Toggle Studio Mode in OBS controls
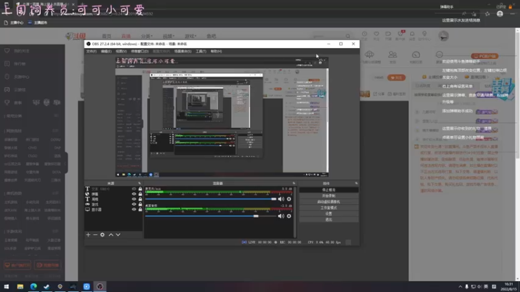Image resolution: width=520 pixels, height=292 pixels. [x=329, y=208]
